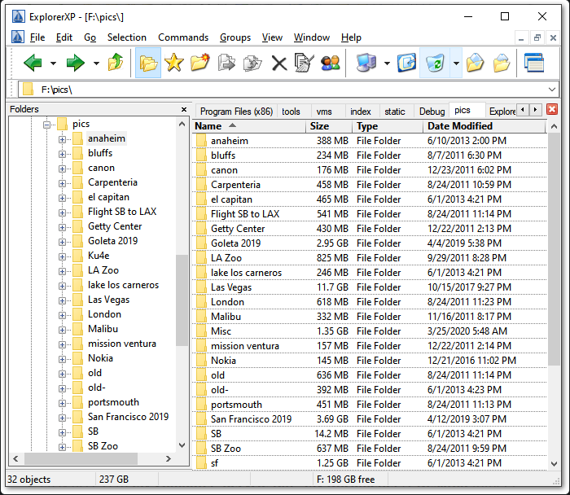Click the Rename document-pencil icon

(304, 63)
